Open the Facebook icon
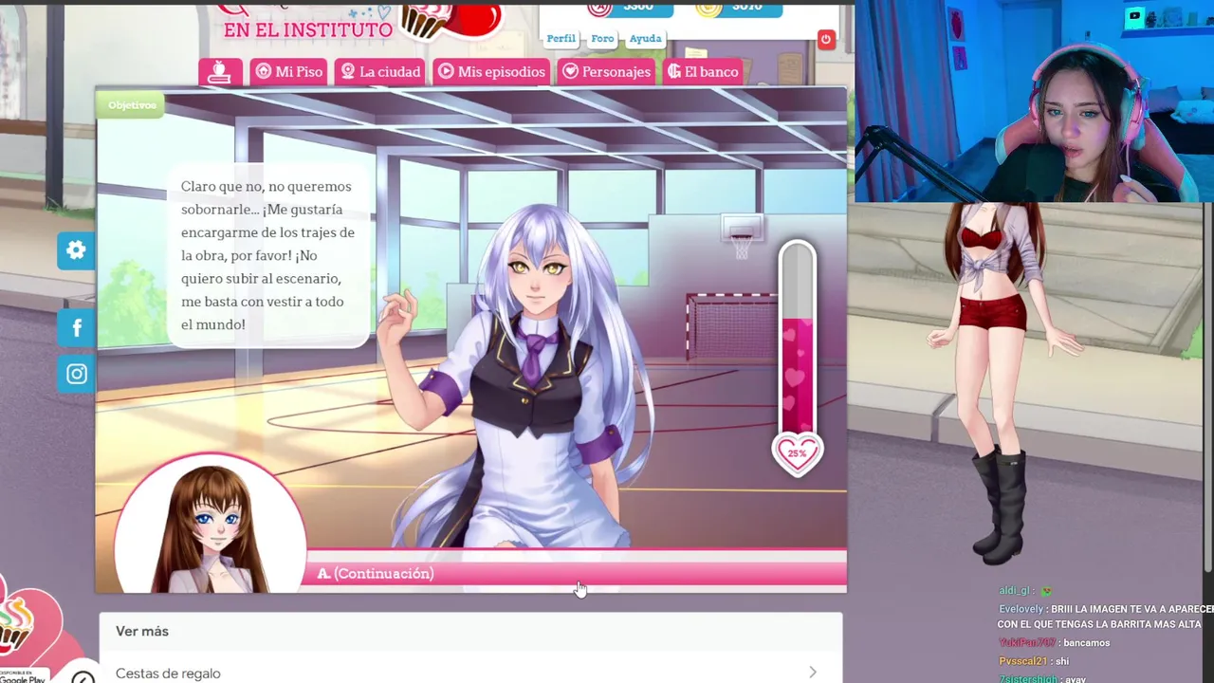 76,328
